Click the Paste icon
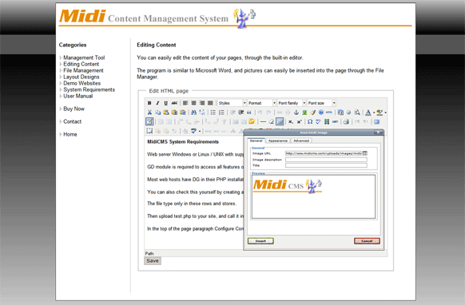Image resolution: width=465 pixels, height=305 pixels. pyautogui.click(x=166, y=113)
